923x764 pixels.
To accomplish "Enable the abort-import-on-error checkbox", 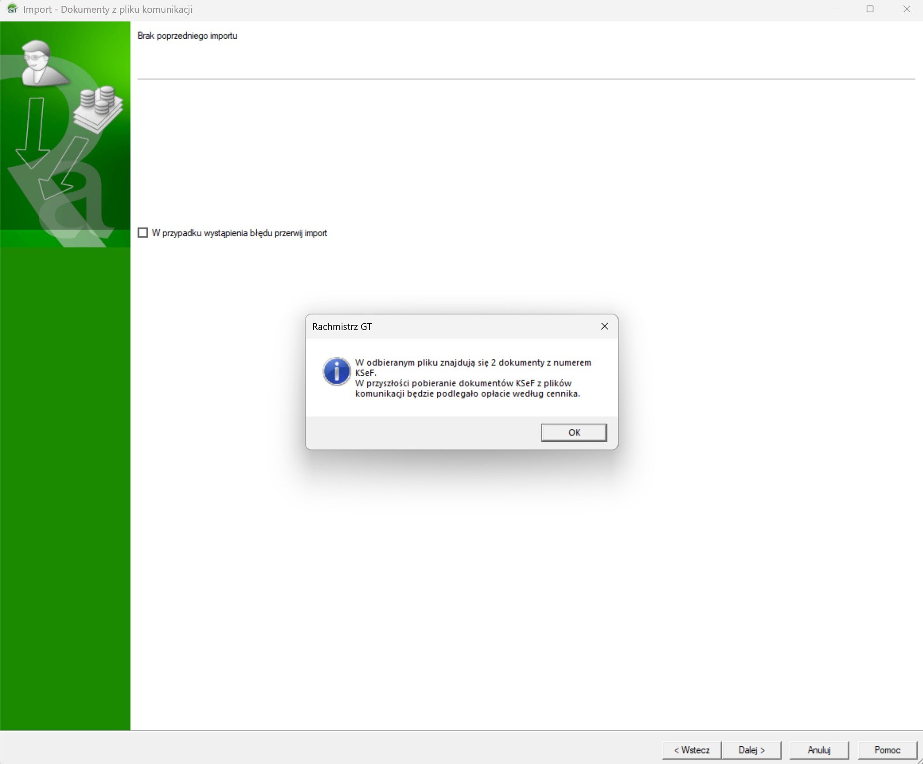I will tap(143, 233).
